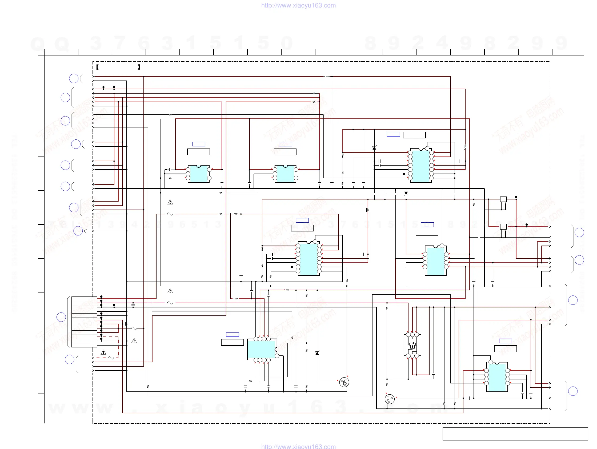Select the lowest circled transistor symbol near bottom

point(390,399)
